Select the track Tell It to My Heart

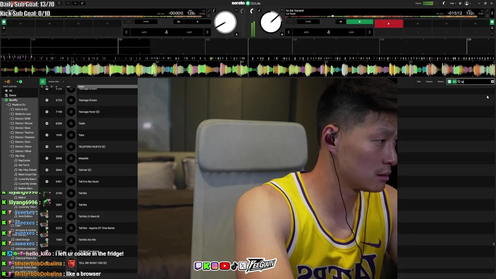click(x=88, y=181)
